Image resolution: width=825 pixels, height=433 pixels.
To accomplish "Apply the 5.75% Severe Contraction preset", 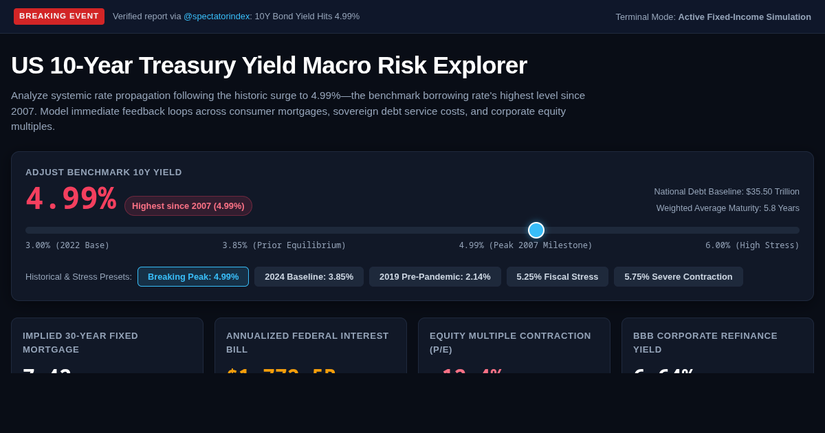I will pyautogui.click(x=679, y=276).
